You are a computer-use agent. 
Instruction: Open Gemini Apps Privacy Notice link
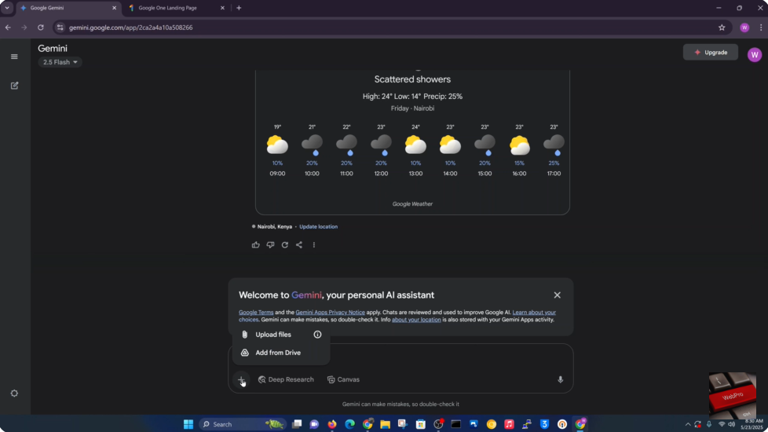(x=330, y=312)
